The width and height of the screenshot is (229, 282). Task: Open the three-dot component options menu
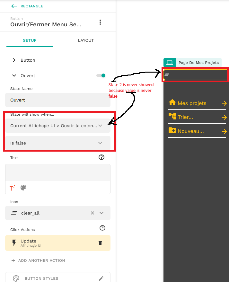pos(100,22)
